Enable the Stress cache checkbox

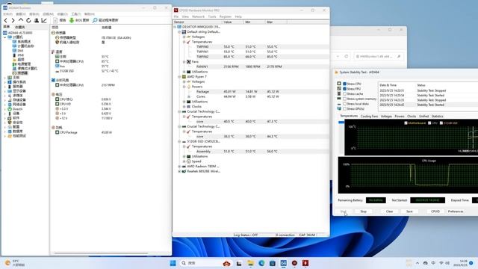pos(345,94)
